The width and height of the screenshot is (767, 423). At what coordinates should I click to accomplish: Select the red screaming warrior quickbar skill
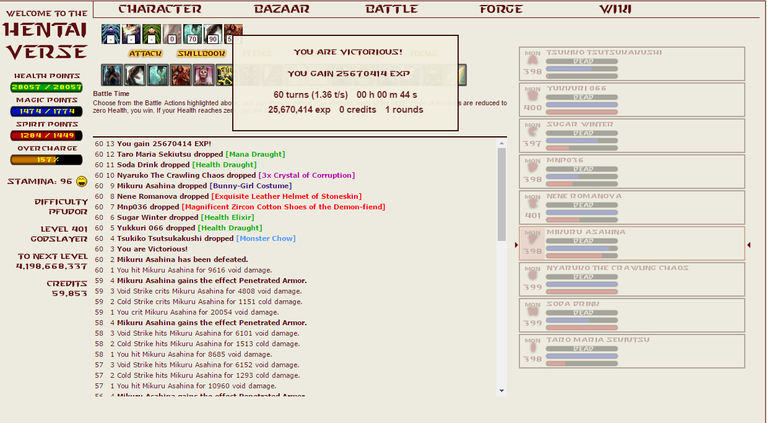coord(181,75)
